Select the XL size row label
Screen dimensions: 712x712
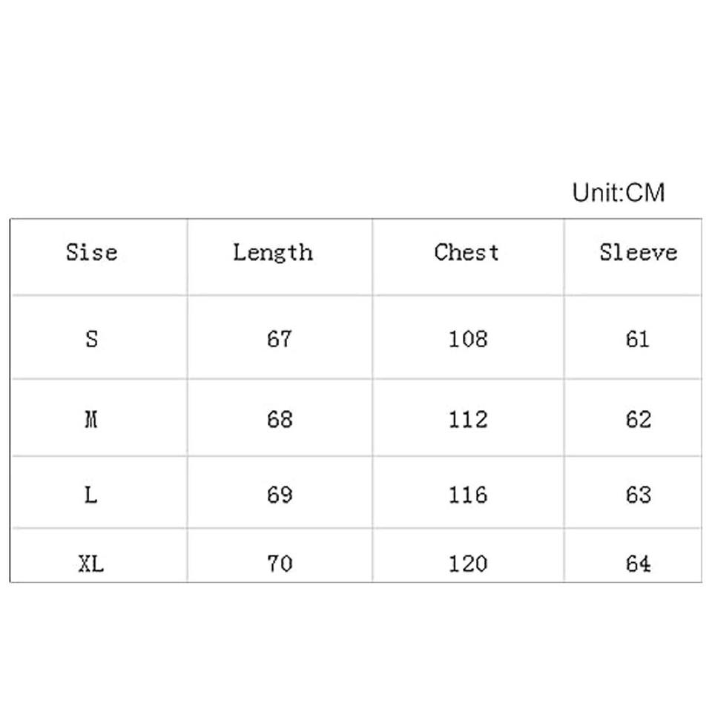91,564
